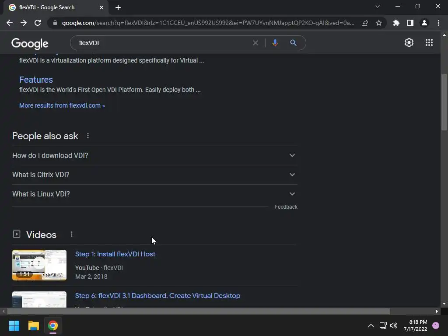Open File Explorer from taskbar
The width and height of the screenshot is (448, 336).
point(33,325)
